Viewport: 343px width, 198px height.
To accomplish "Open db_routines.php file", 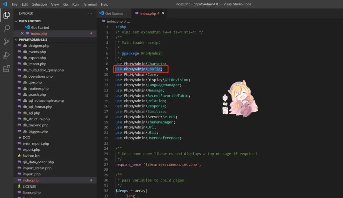I will coord(36,89).
